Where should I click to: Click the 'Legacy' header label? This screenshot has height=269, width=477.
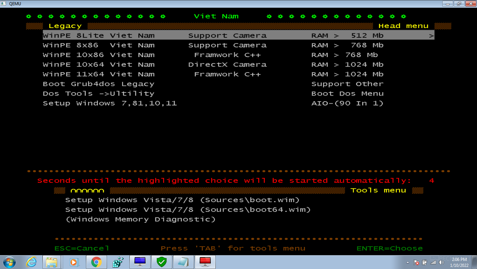65,26
